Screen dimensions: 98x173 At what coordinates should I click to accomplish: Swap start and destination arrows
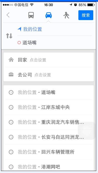click(x=9, y=36)
